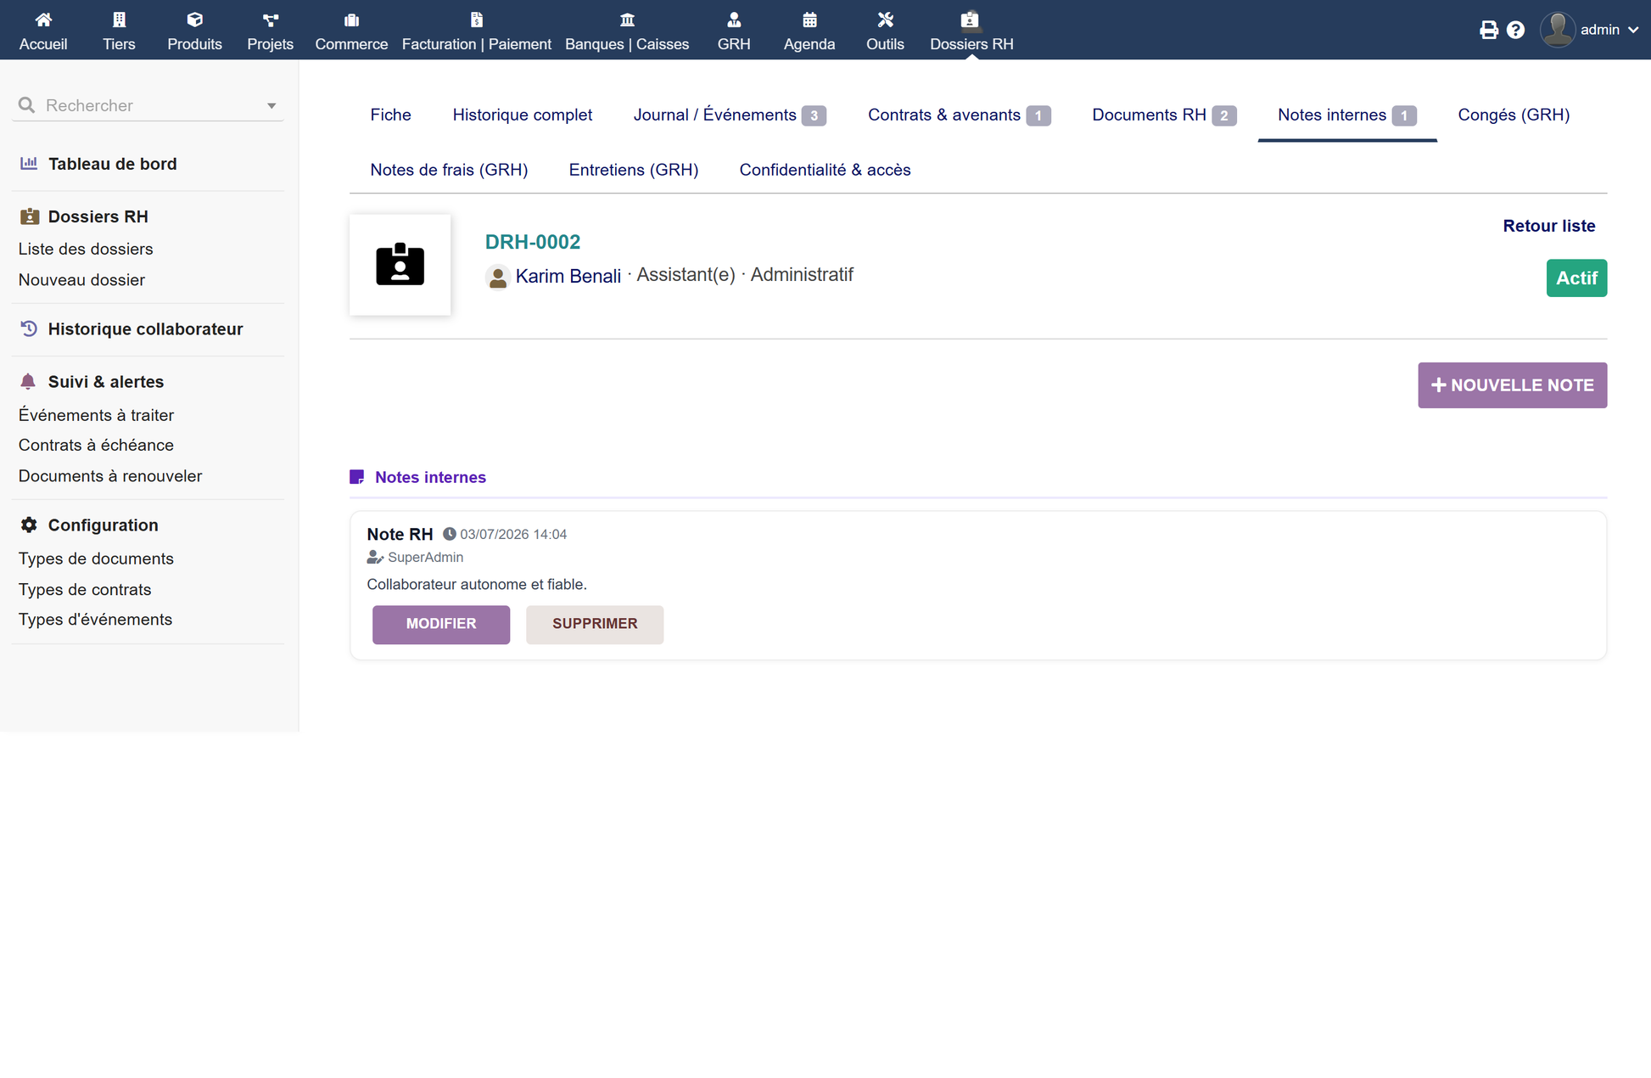
Task: Switch to the Historique complet tab
Action: point(523,115)
